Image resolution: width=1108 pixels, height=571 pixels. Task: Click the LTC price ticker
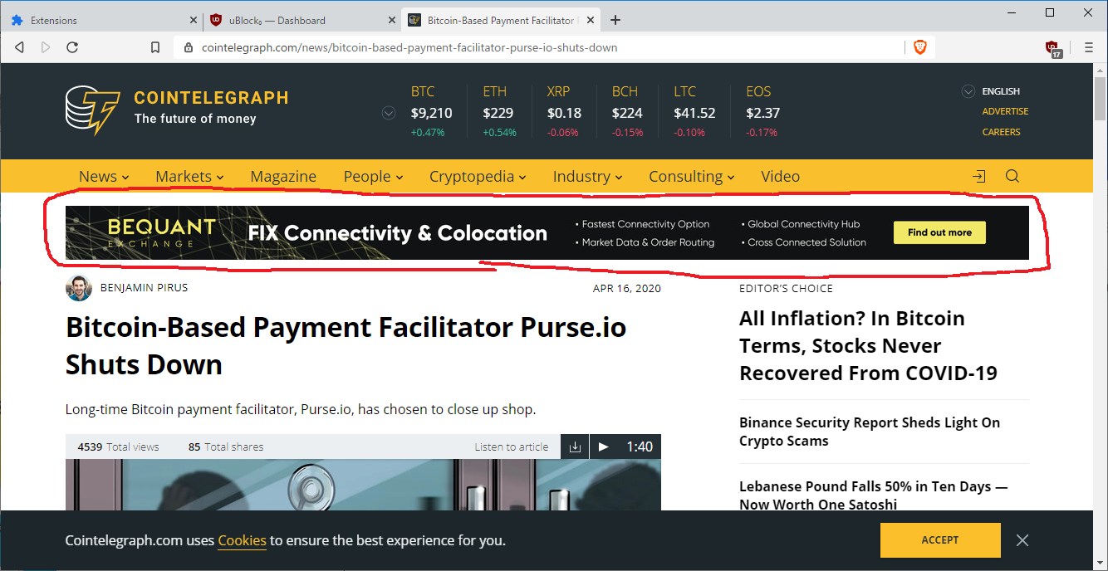coord(694,111)
